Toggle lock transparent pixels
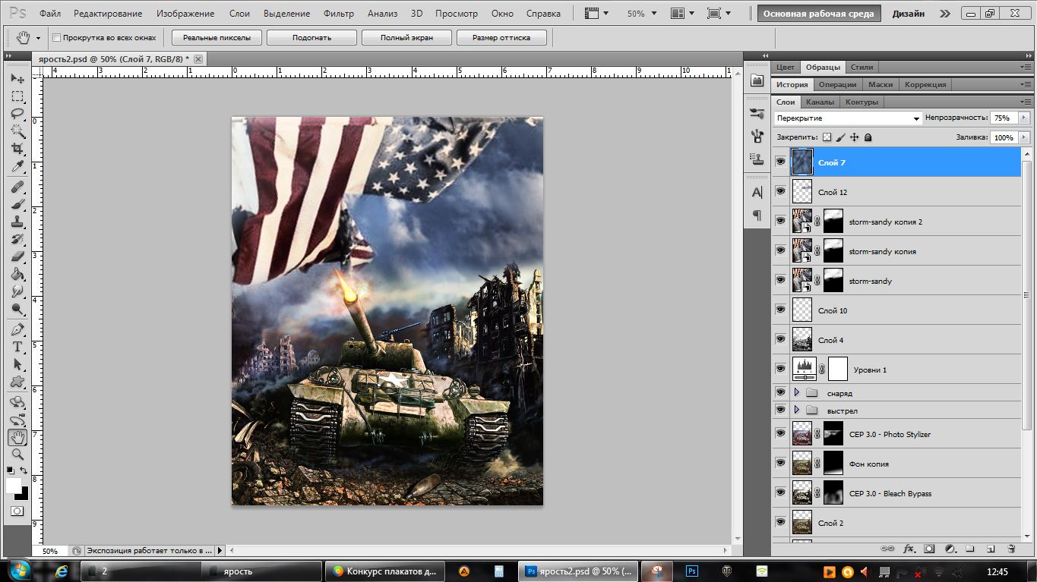Image resolution: width=1037 pixels, height=582 pixels. [x=827, y=137]
